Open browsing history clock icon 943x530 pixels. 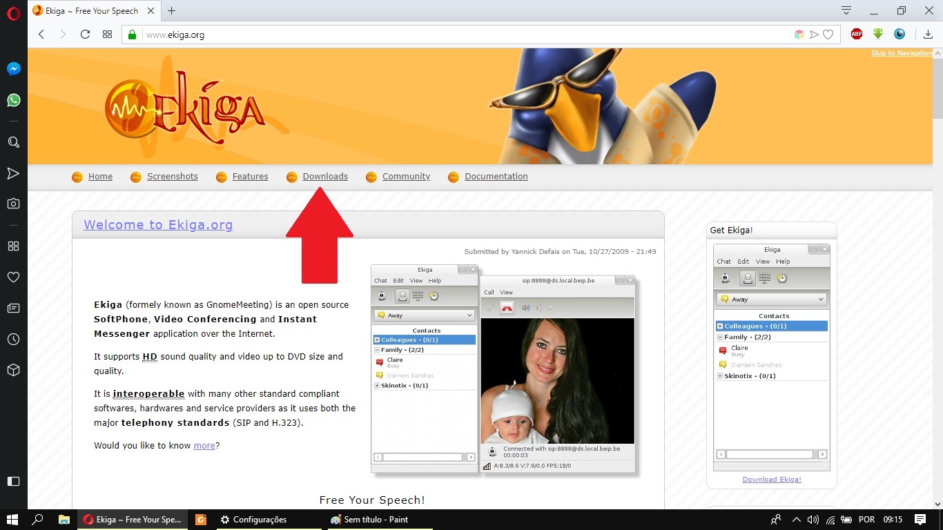(13, 340)
